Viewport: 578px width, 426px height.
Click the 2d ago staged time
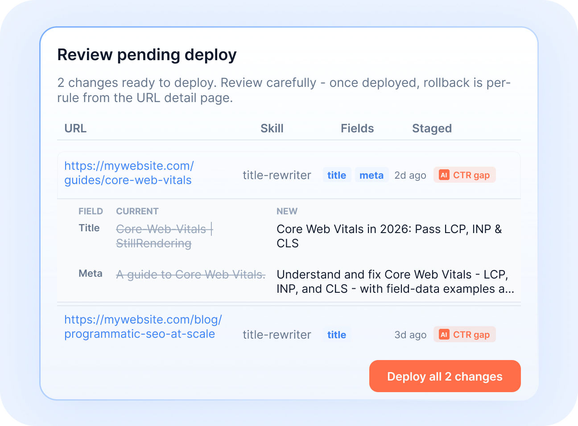pos(410,175)
